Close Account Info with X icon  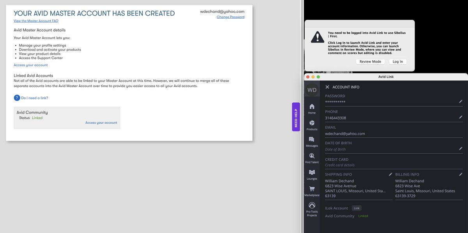click(327, 87)
